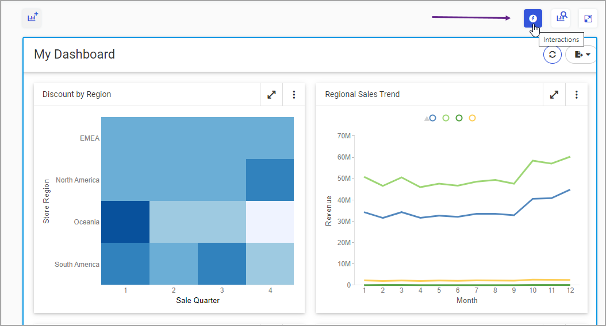Refresh the dashboard with the circular arrows icon
This screenshot has width=606, height=326.
pyautogui.click(x=553, y=55)
